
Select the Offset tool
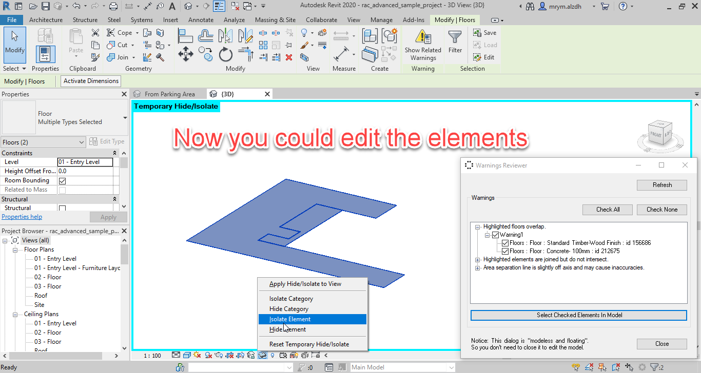[x=206, y=35]
